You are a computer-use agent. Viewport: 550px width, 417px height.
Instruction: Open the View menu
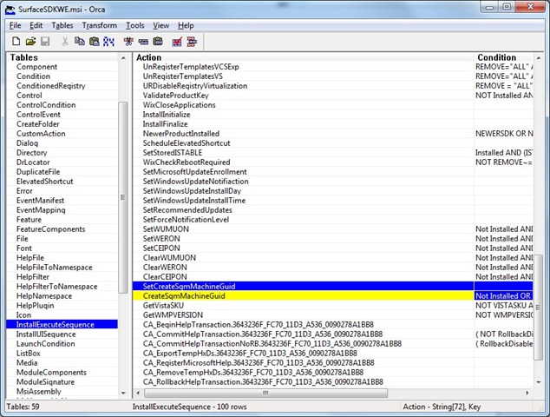point(161,26)
